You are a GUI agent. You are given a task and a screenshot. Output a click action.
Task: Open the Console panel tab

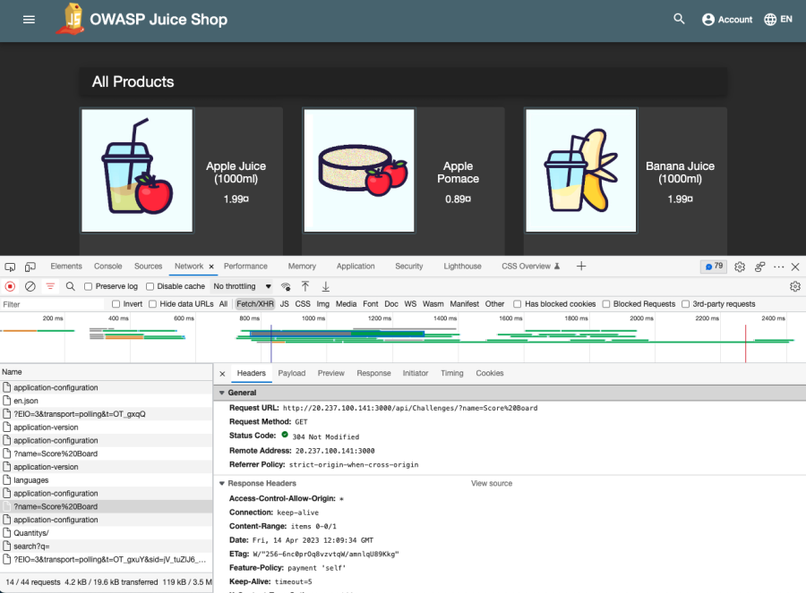tap(107, 267)
